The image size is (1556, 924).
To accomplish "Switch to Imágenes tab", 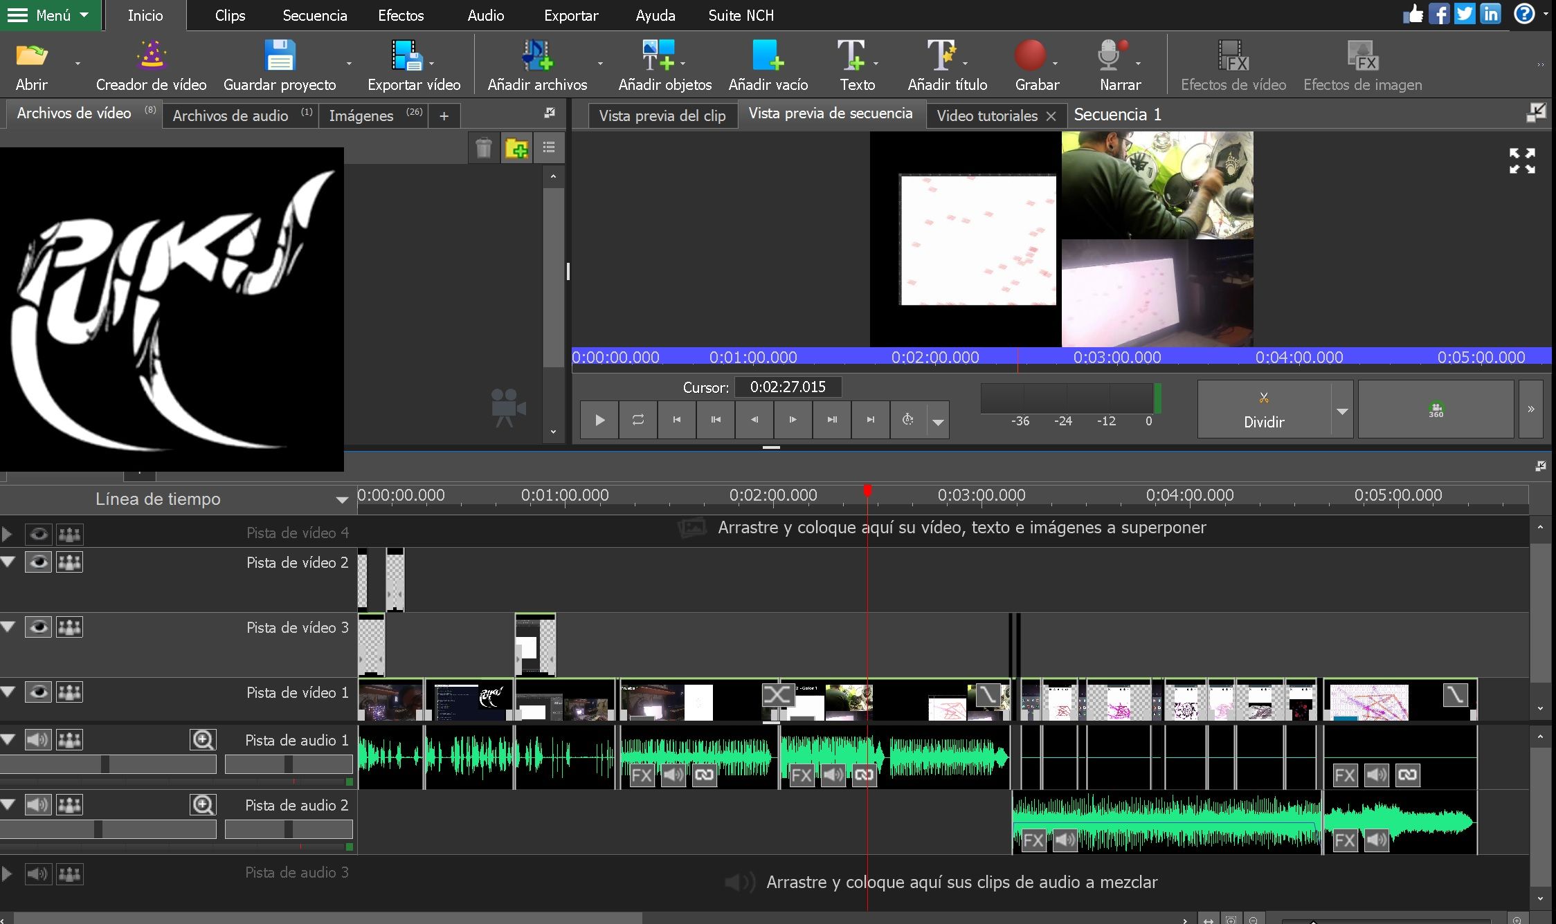I will (x=374, y=115).
